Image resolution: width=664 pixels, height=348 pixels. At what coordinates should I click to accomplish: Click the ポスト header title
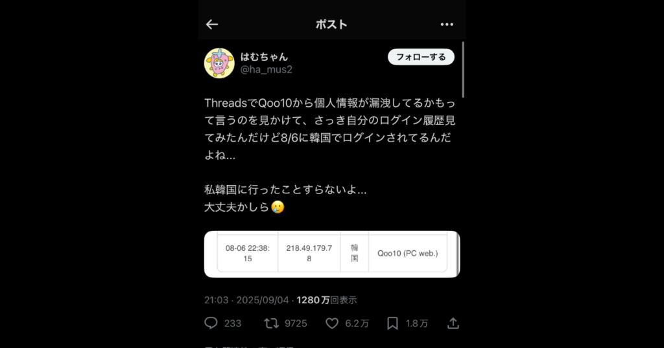[331, 25]
